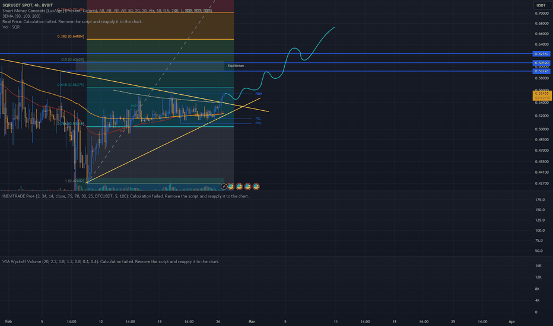The height and width of the screenshot is (326, 553).
Task: Click the INEVITRADE Pro+ indicator legend
Action: click(x=126, y=196)
